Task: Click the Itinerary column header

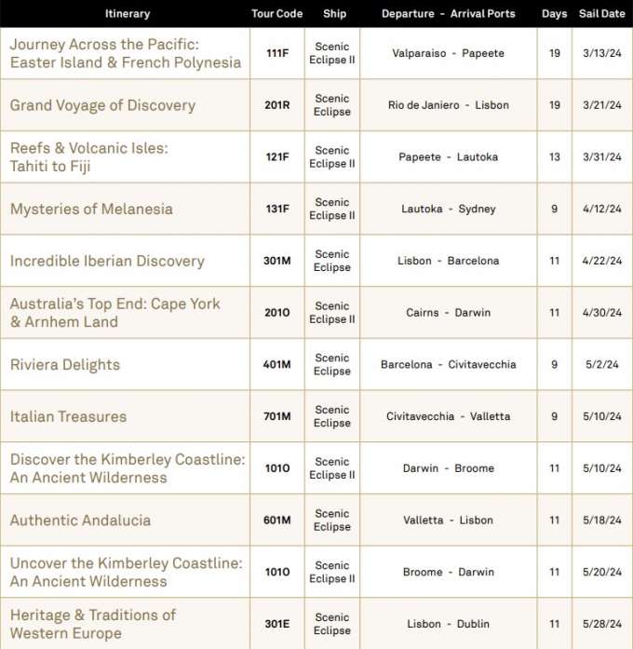Action: [128, 14]
